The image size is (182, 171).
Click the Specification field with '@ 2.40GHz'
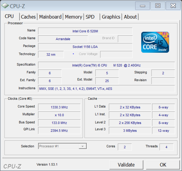(x=106, y=65)
